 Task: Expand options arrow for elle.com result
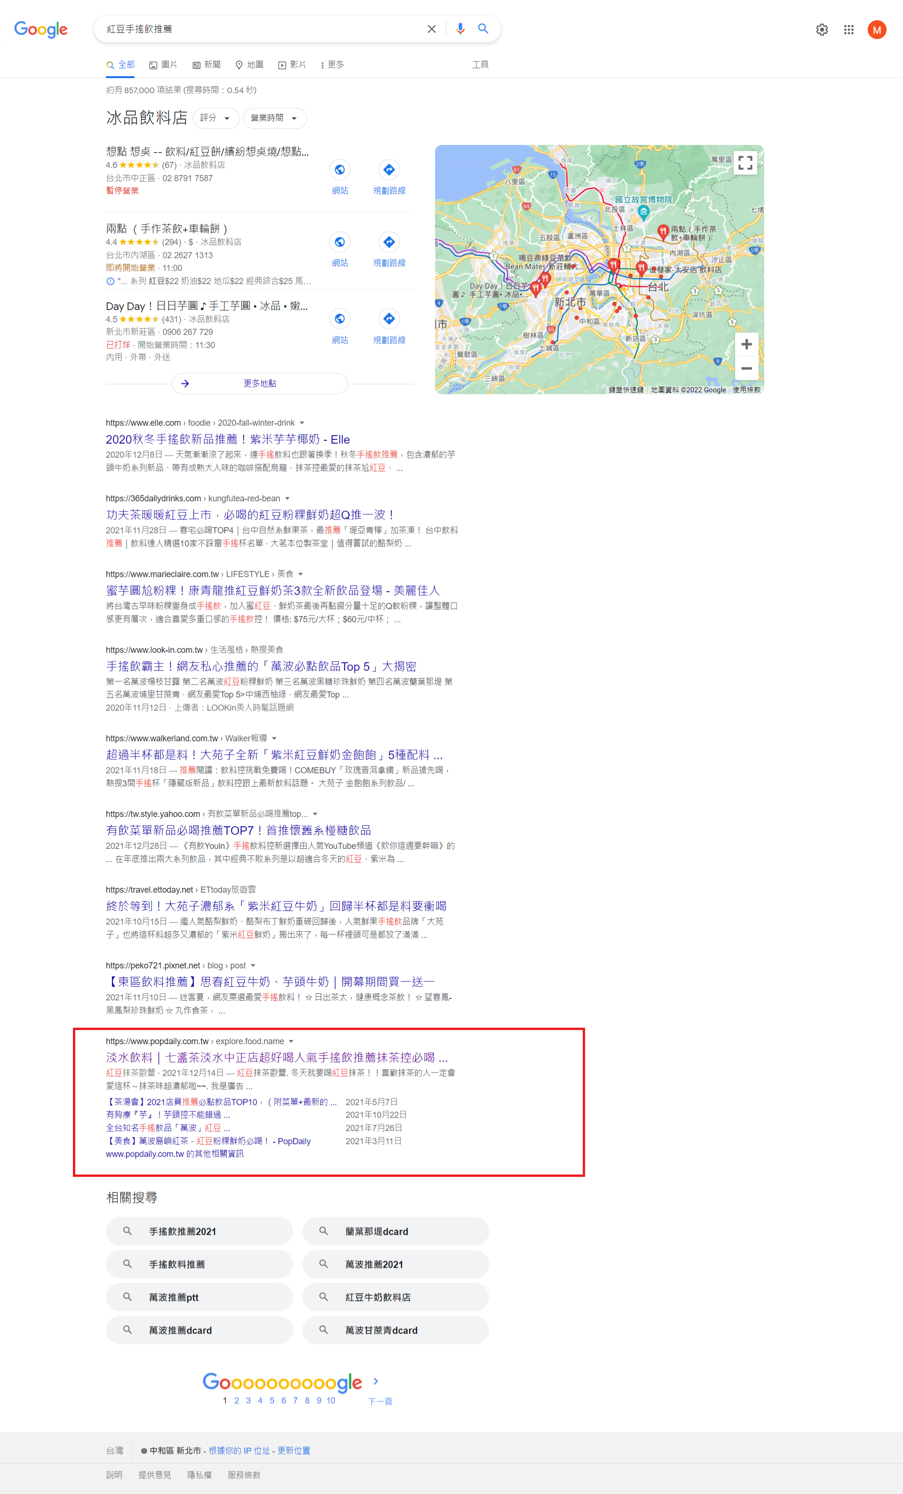(302, 423)
